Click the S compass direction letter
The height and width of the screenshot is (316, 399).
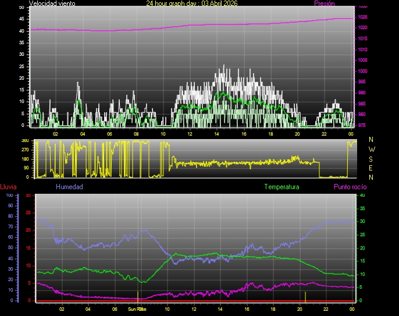point(372,158)
